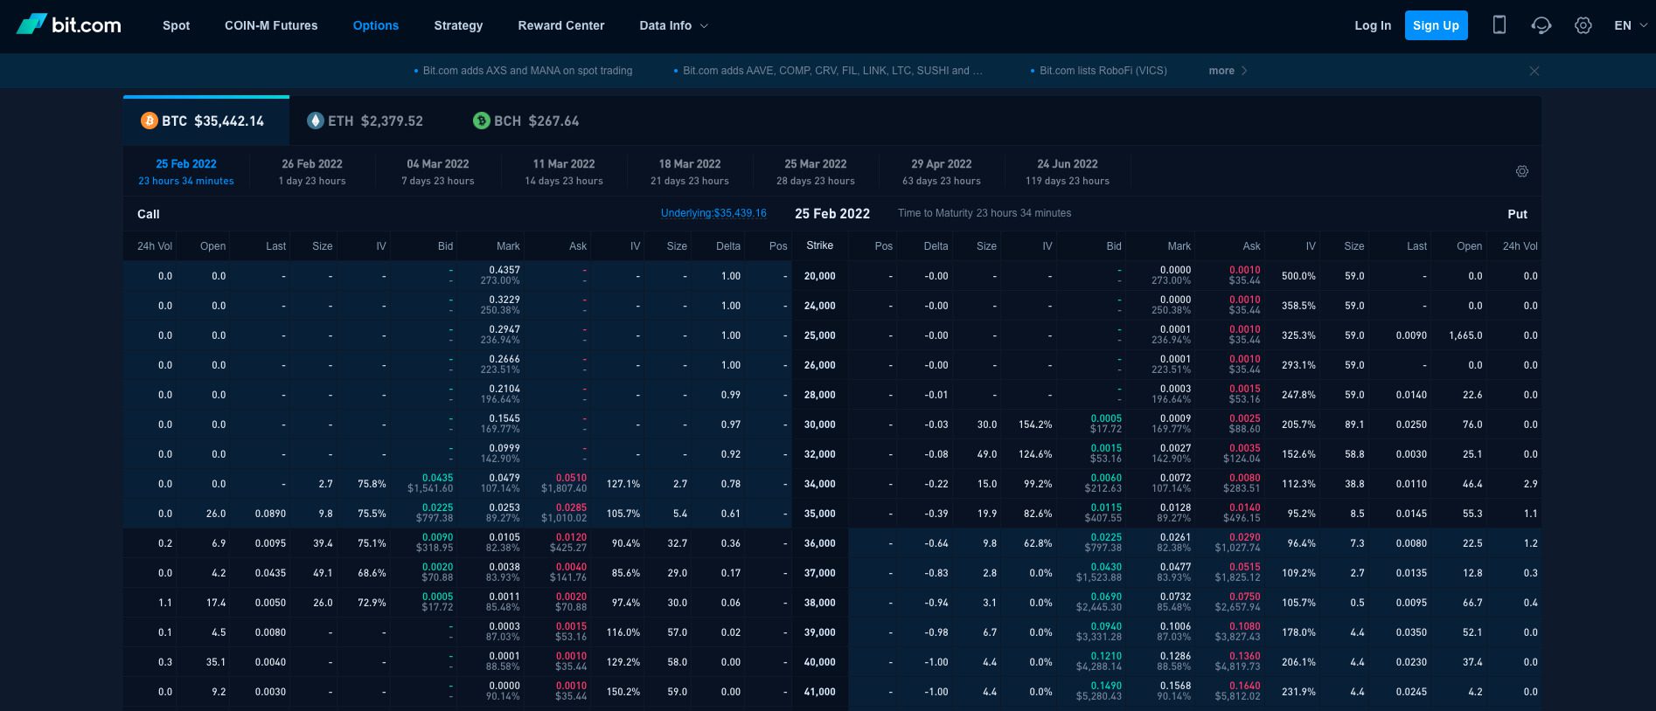Go to COIN-M Futures

click(x=271, y=25)
